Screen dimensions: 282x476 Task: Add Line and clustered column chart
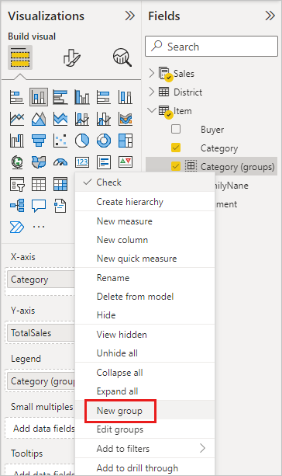tap(104, 119)
